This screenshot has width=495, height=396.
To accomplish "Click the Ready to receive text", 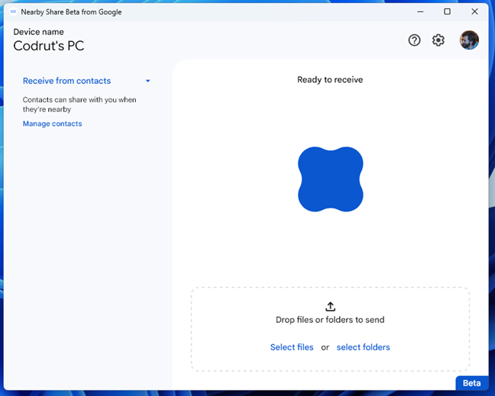I will pyautogui.click(x=330, y=79).
